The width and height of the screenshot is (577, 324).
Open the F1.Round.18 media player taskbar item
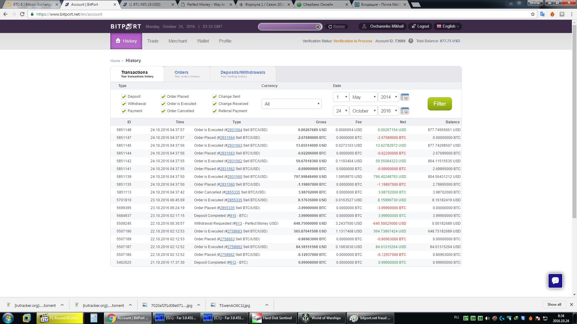[60, 318]
